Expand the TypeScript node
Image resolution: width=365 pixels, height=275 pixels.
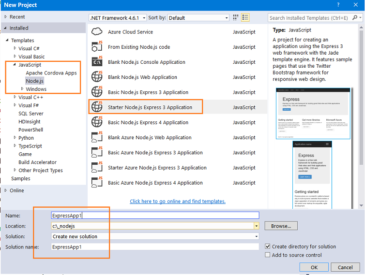15,146
